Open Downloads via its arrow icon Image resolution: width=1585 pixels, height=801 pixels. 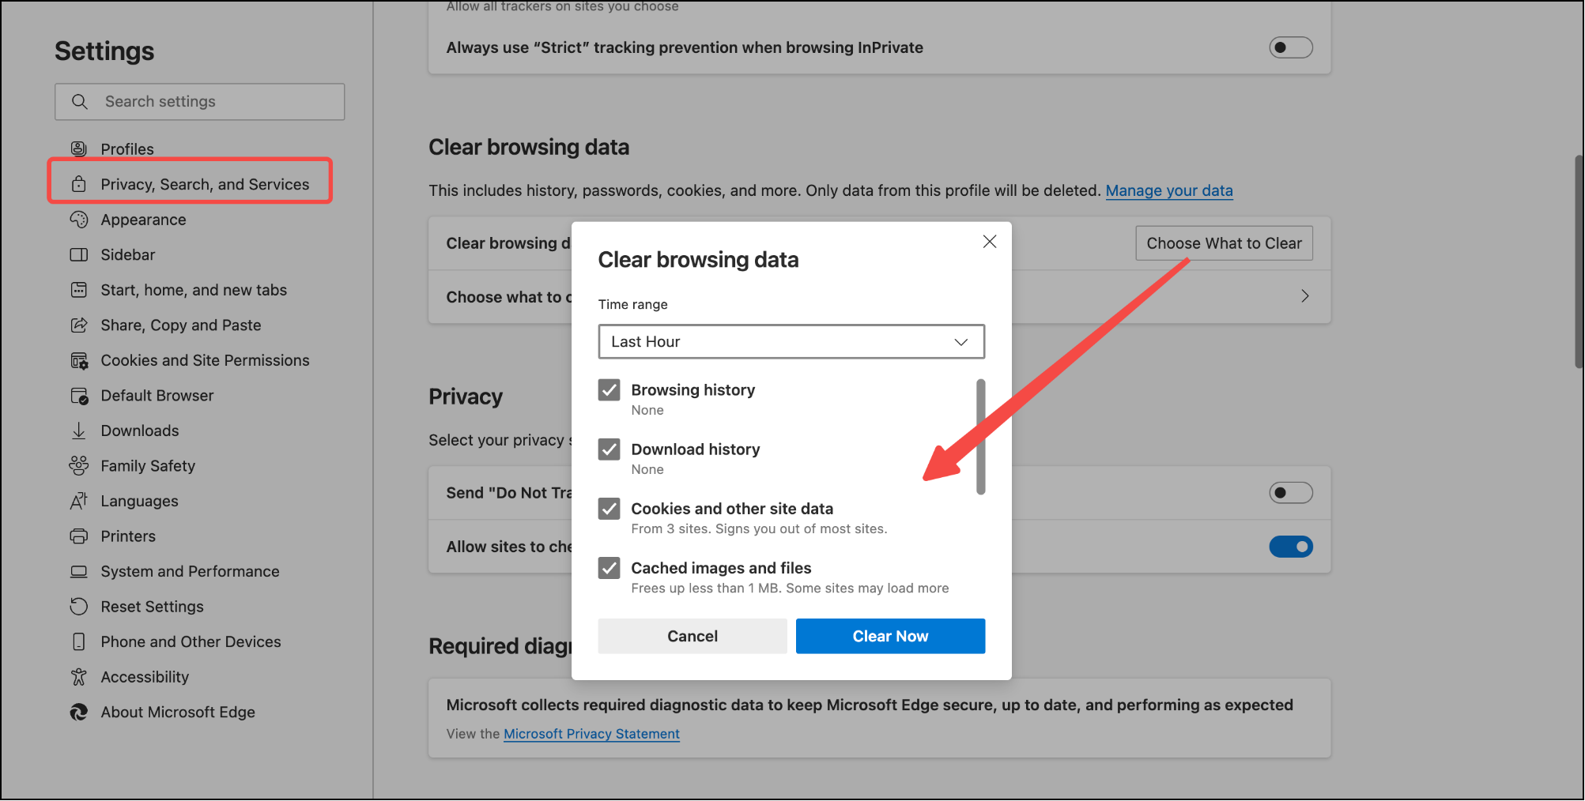click(78, 431)
